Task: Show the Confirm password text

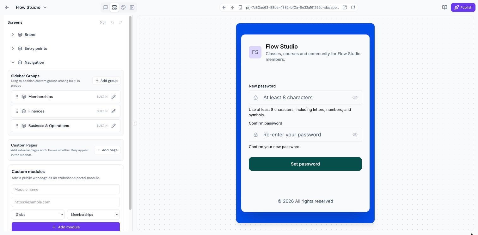Action: 355,135
